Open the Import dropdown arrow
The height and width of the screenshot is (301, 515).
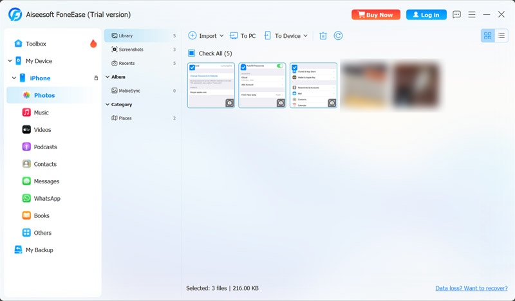coord(221,35)
